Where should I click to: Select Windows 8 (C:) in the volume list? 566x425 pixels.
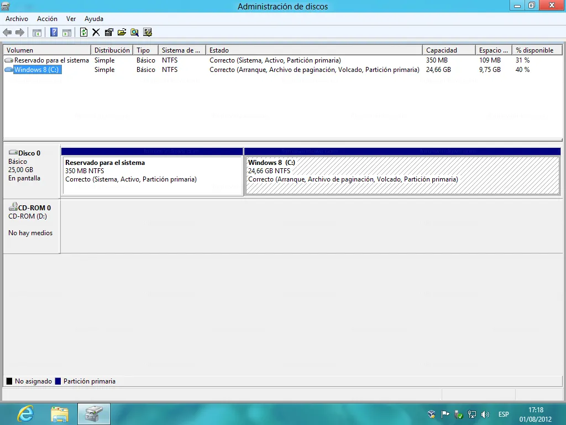36,70
